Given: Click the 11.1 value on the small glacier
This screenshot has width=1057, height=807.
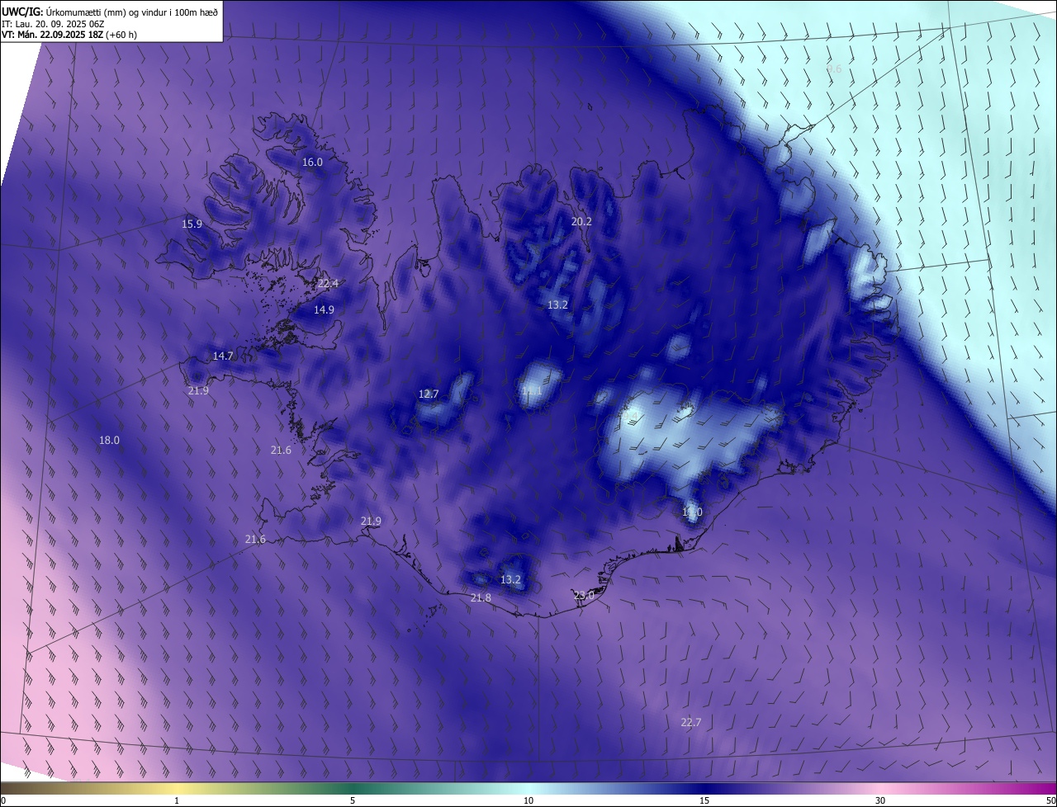Looking at the screenshot, I should pos(532,391).
